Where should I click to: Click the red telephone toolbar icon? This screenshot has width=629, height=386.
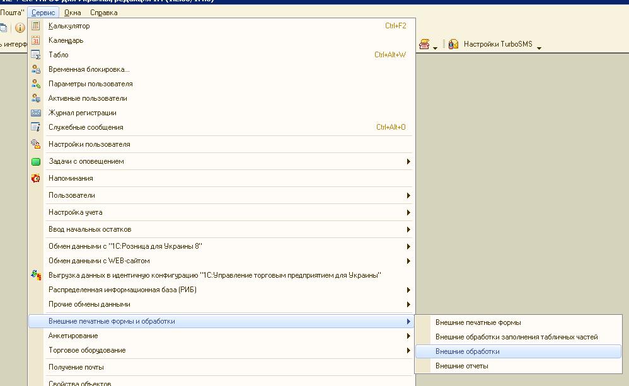tap(424, 43)
